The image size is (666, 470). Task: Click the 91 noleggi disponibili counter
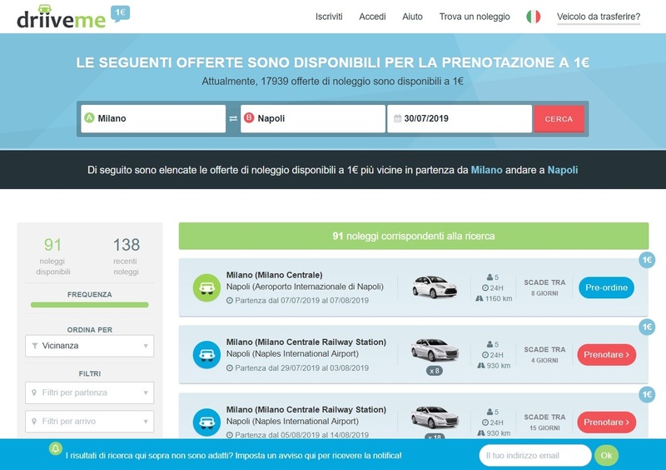point(52,256)
